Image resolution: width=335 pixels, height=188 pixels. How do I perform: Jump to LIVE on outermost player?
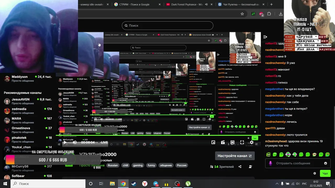pyautogui.click(x=103, y=142)
